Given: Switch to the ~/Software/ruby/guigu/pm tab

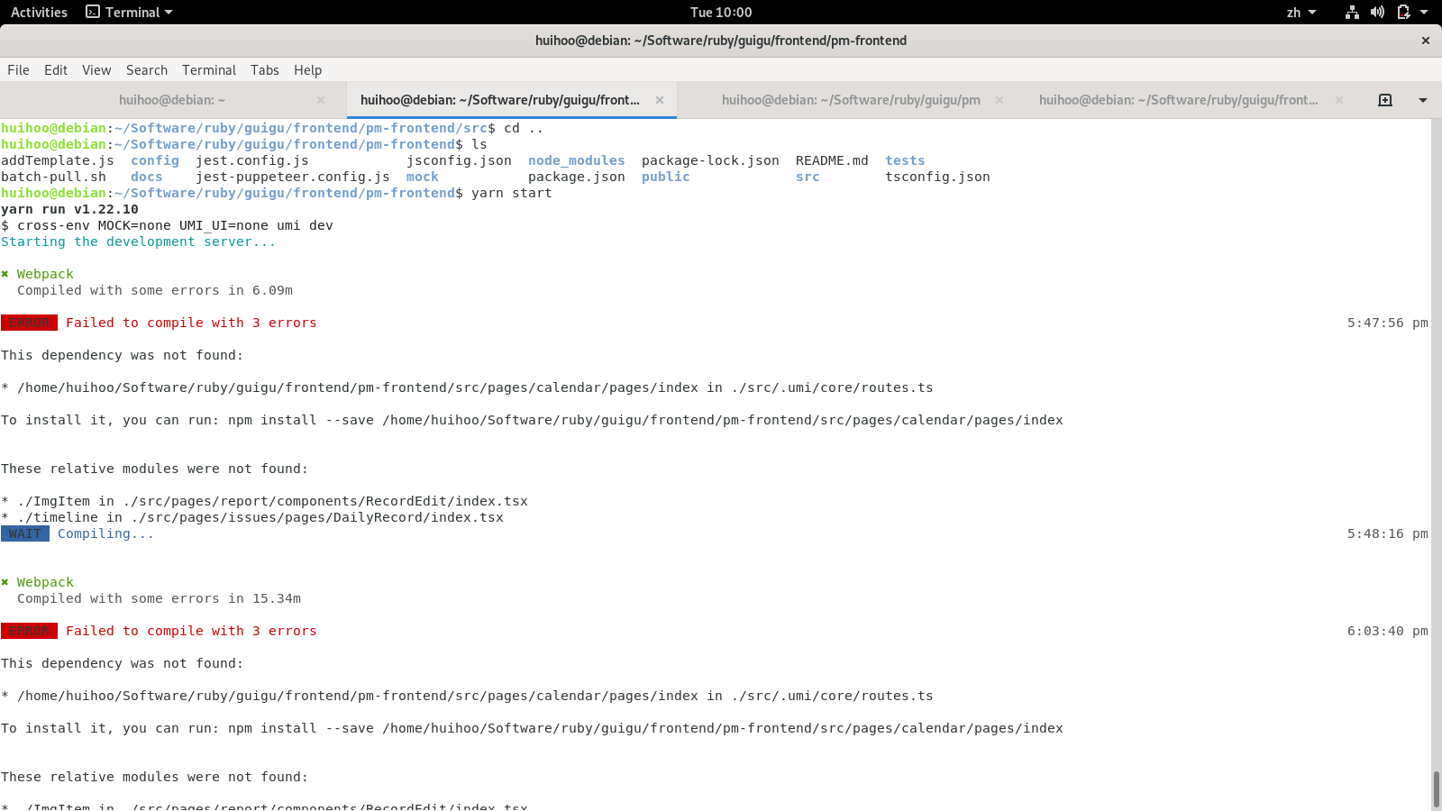Looking at the screenshot, I should coord(850,100).
